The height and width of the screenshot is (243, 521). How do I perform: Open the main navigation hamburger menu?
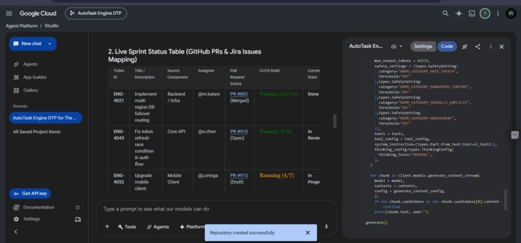tap(9, 14)
